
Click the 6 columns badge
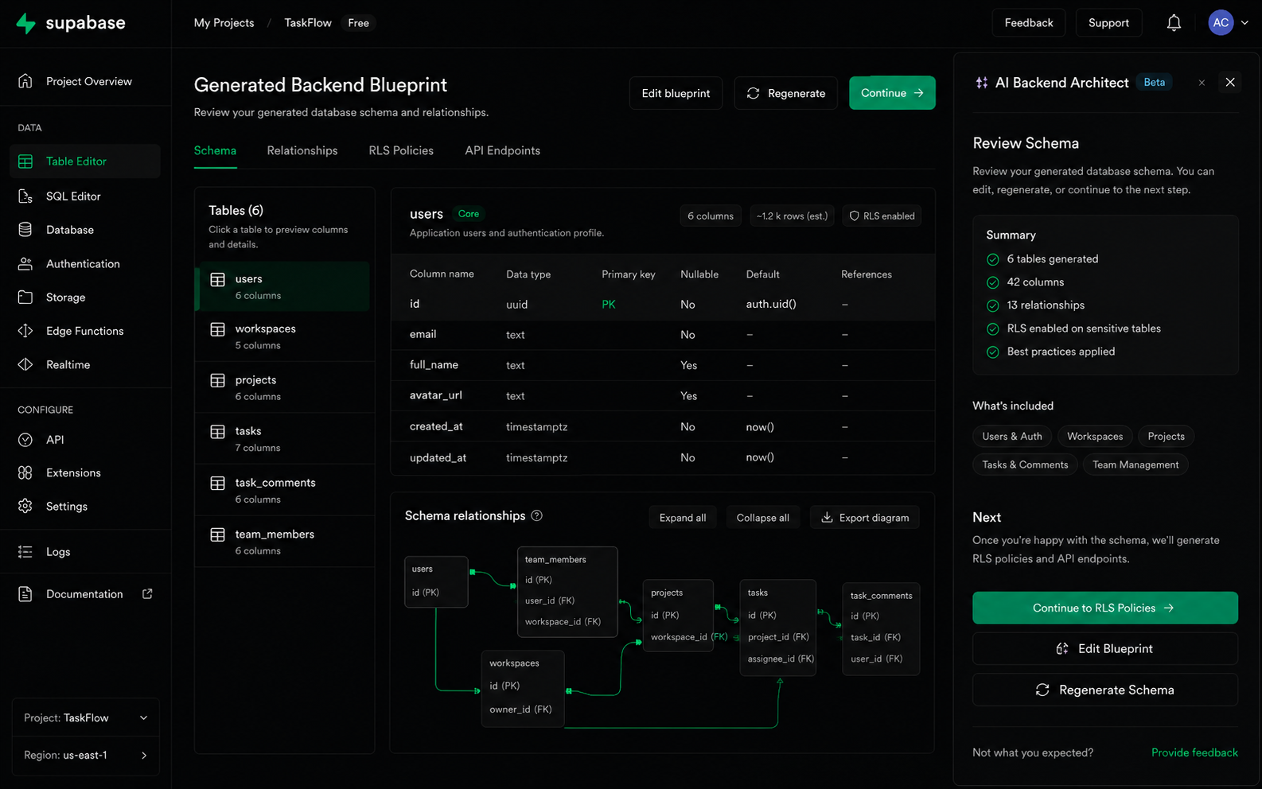711,216
